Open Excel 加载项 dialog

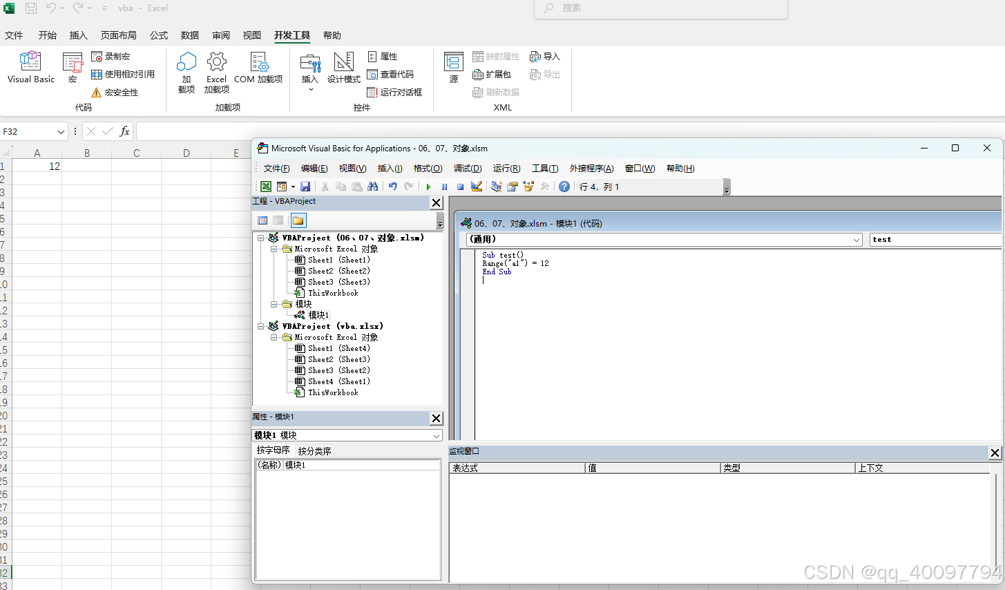pyautogui.click(x=216, y=73)
